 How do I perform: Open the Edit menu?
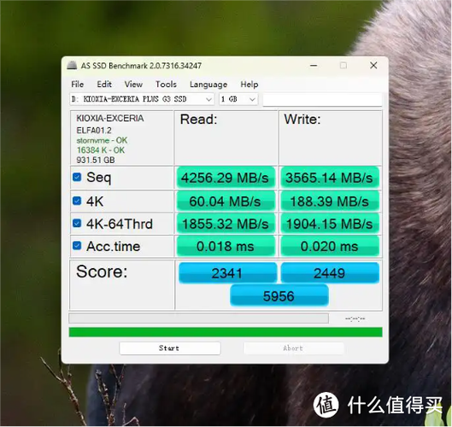(x=104, y=85)
